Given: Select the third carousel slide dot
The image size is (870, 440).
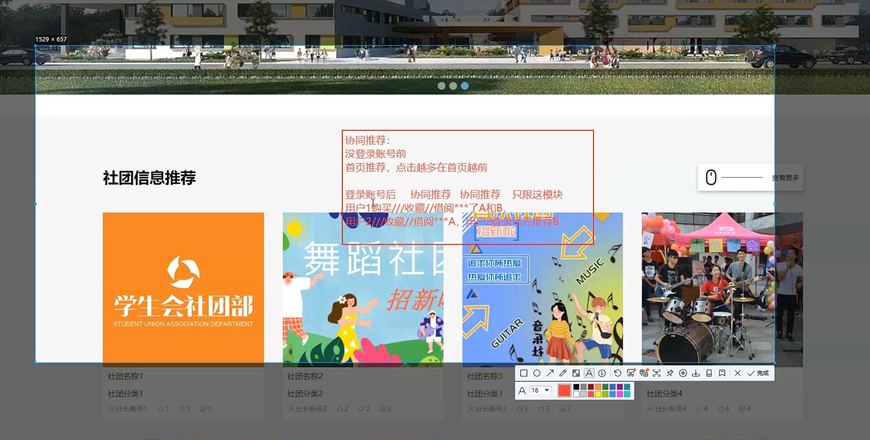Looking at the screenshot, I should [x=465, y=86].
